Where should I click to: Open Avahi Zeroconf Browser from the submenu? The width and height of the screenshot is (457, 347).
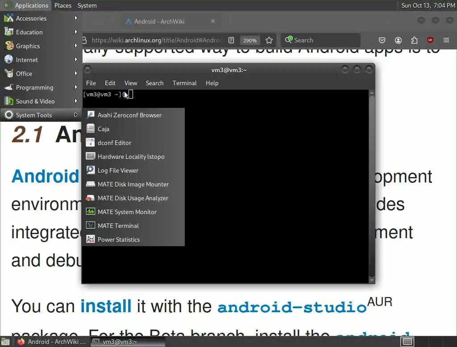tap(133, 115)
